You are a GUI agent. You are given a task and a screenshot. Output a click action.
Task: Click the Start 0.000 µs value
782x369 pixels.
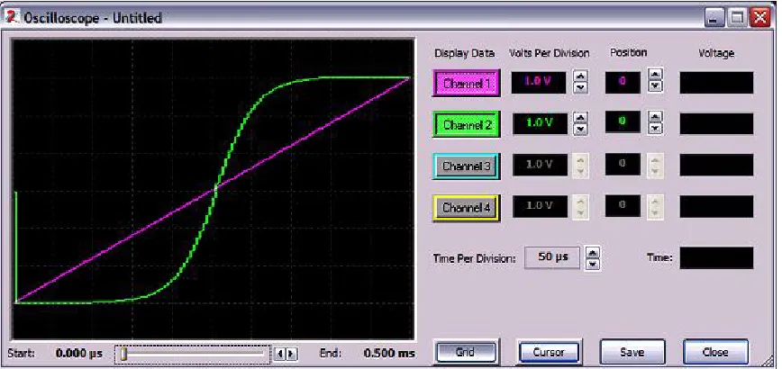[x=79, y=354]
